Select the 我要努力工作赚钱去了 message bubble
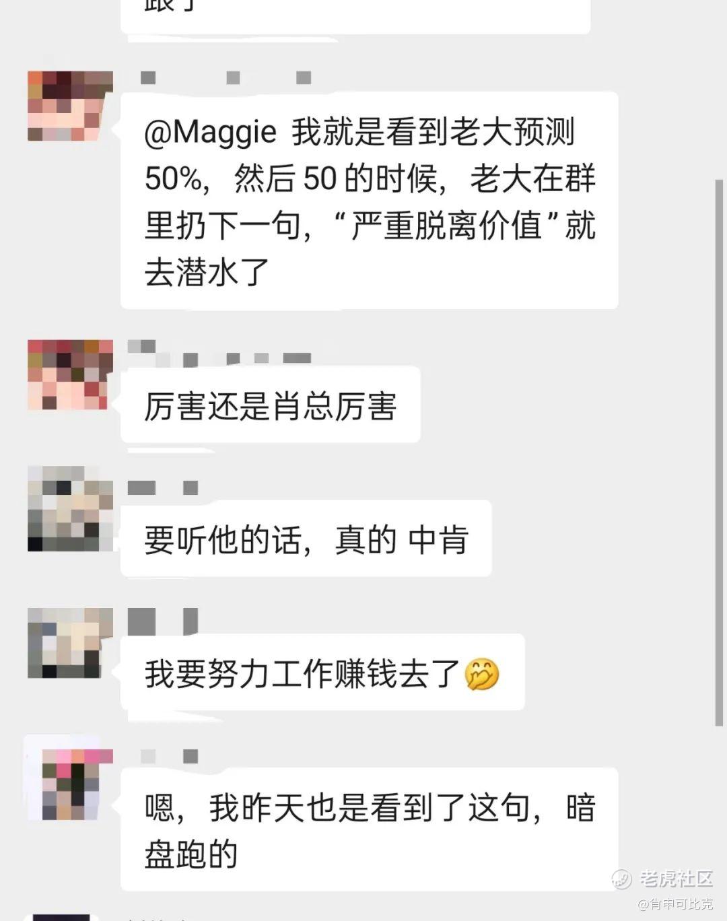 [x=322, y=673]
